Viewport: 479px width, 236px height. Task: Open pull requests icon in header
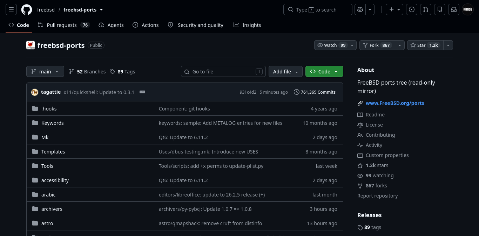point(426,9)
